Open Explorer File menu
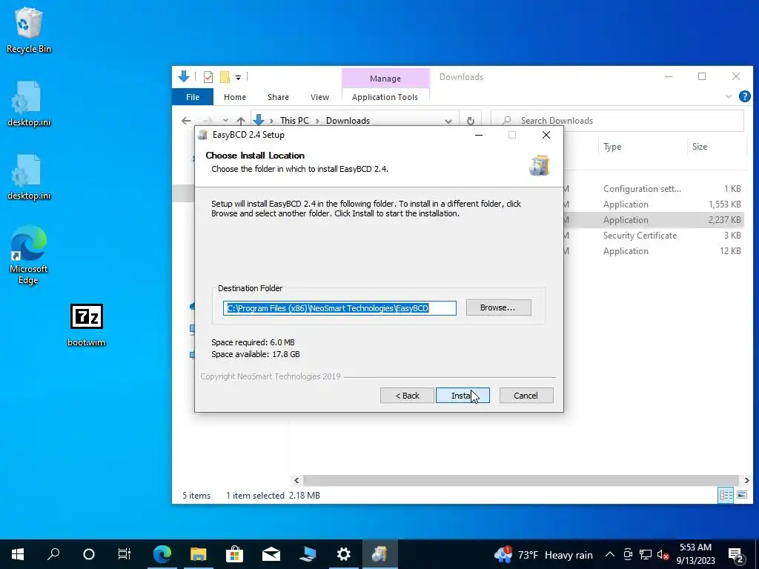The height and width of the screenshot is (569, 759). 193,97
